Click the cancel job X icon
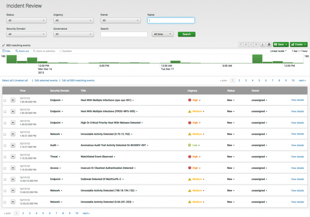Screen dimensions: 310x217 tap(256, 44)
